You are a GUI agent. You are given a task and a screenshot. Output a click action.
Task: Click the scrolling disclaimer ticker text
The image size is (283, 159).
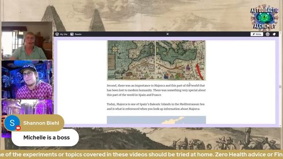click(141, 155)
